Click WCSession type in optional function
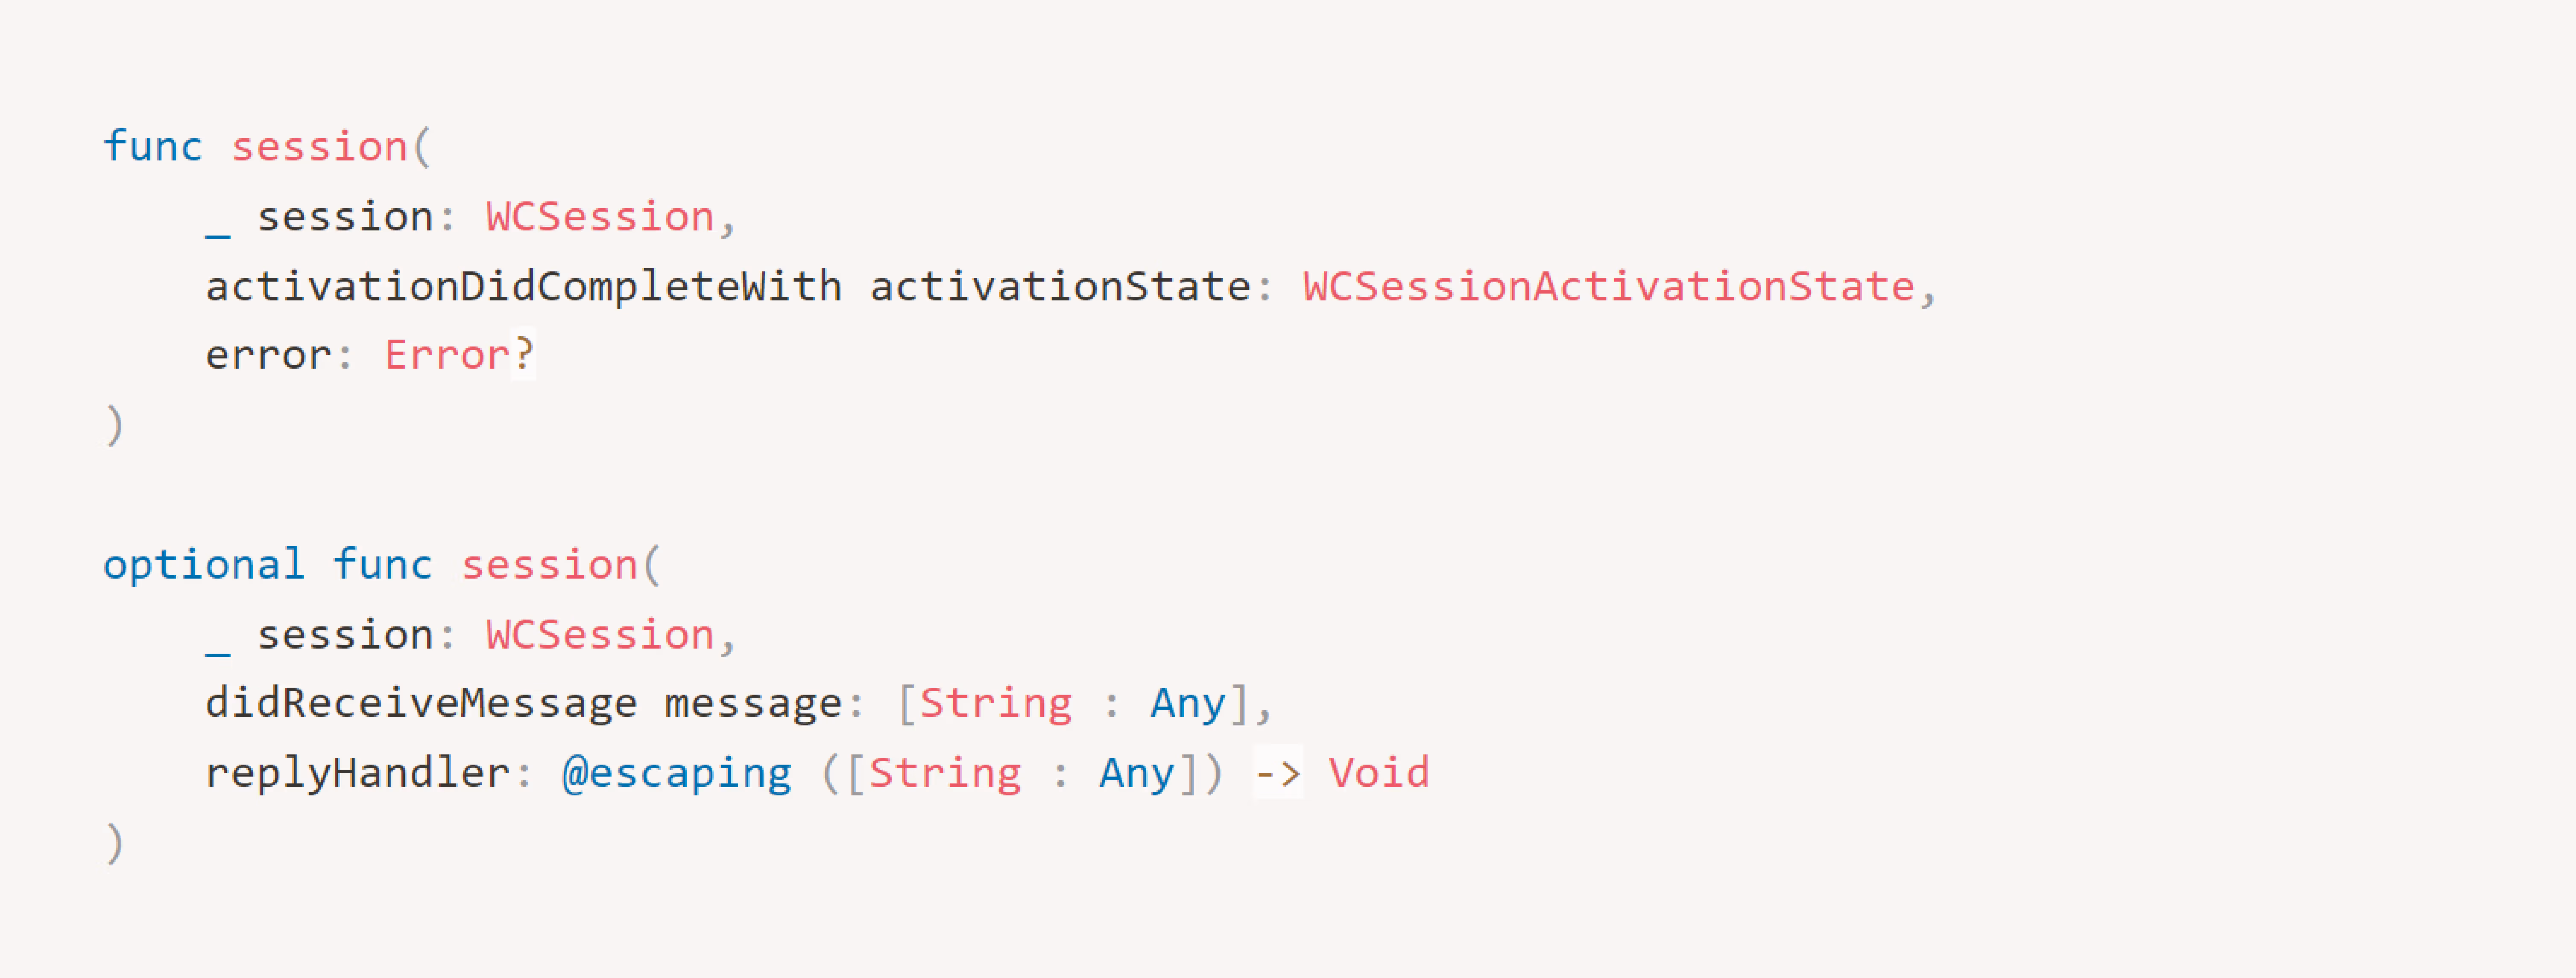This screenshot has height=978, width=2576. click(600, 635)
